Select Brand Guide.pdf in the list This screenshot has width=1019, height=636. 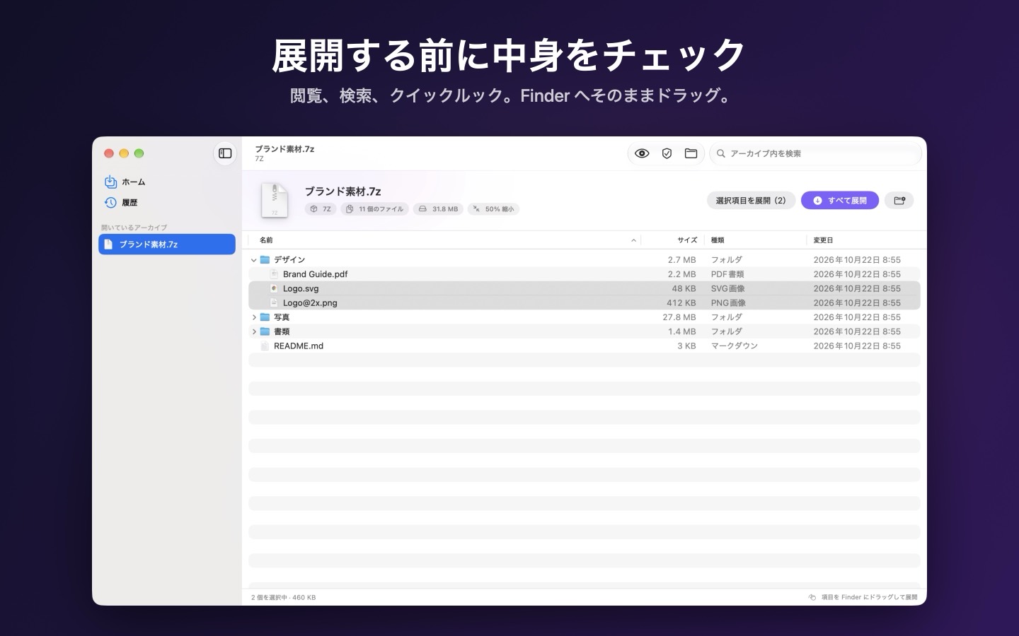[585, 274]
